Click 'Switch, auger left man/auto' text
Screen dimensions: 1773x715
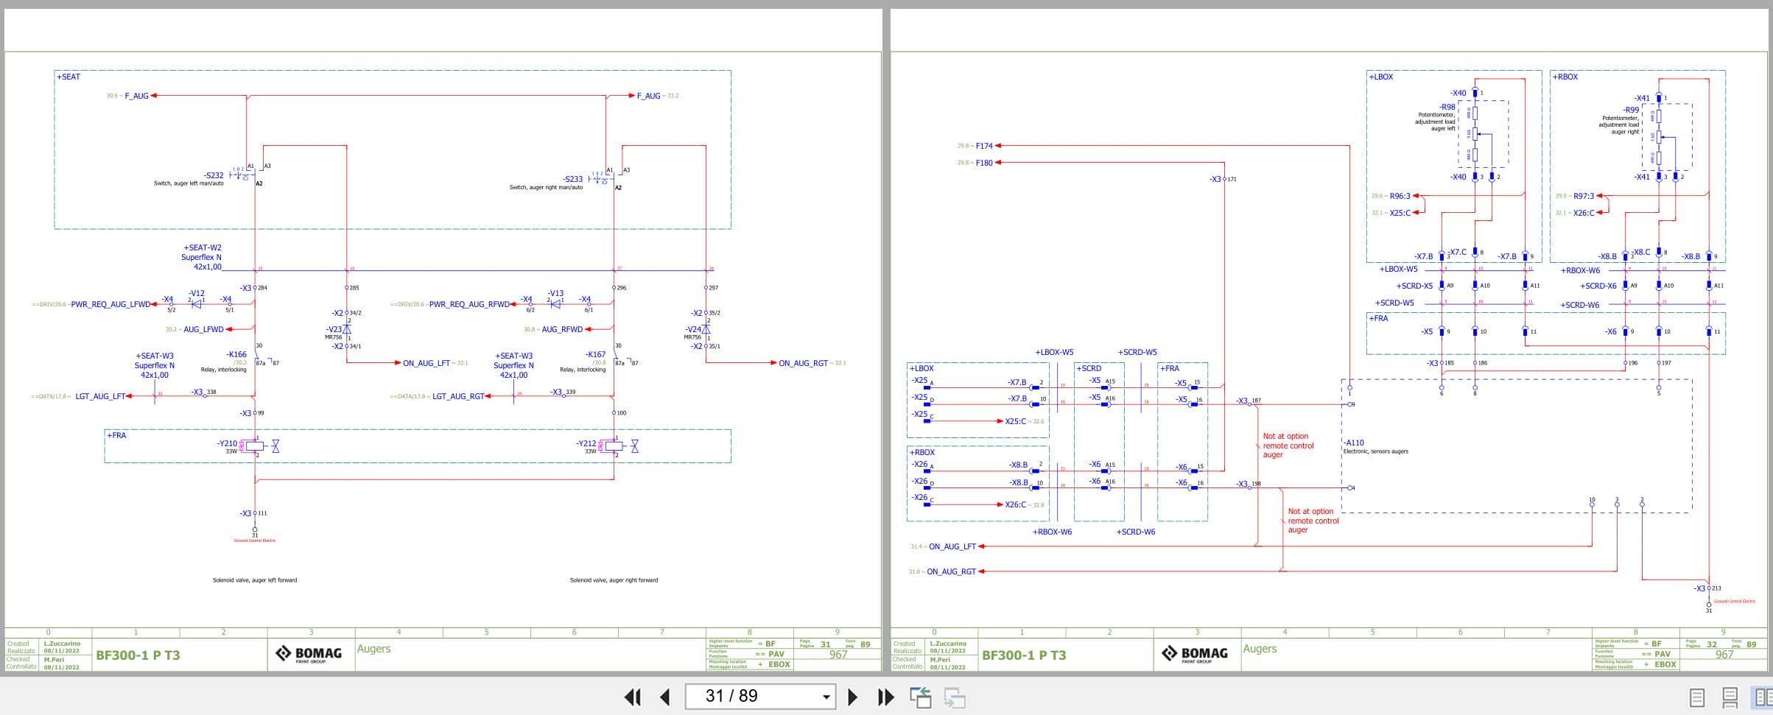[x=189, y=183]
